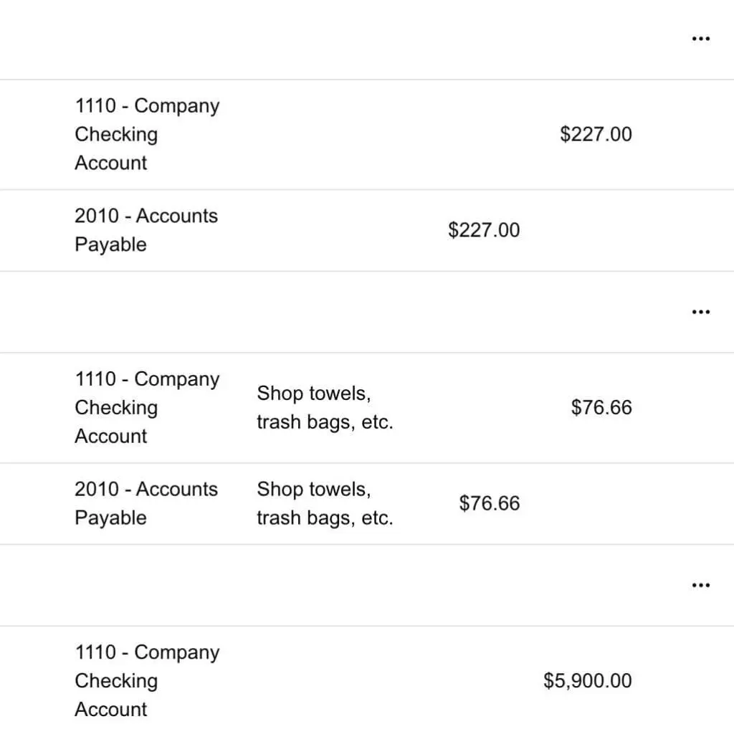Click the $227.00 credit amount
Screen dimensions: 734x734
(x=596, y=134)
